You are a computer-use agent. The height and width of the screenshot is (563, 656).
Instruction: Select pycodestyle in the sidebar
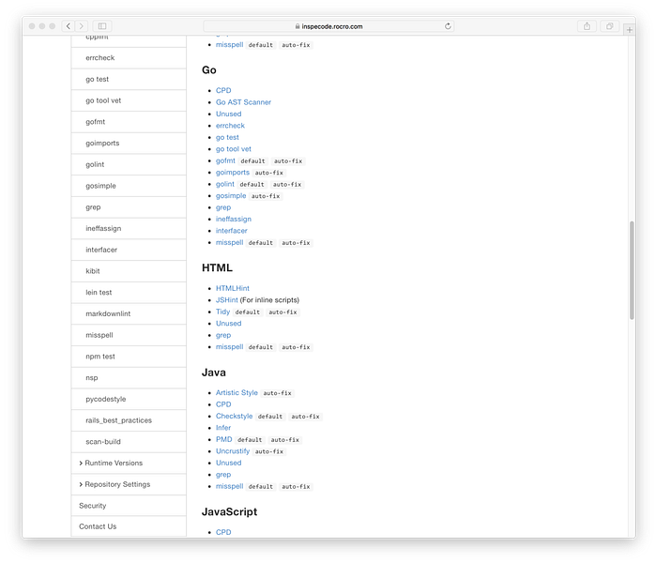coord(129,399)
